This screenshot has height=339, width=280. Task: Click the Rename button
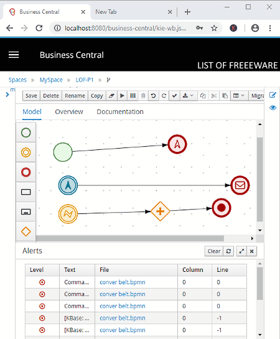pos(75,96)
